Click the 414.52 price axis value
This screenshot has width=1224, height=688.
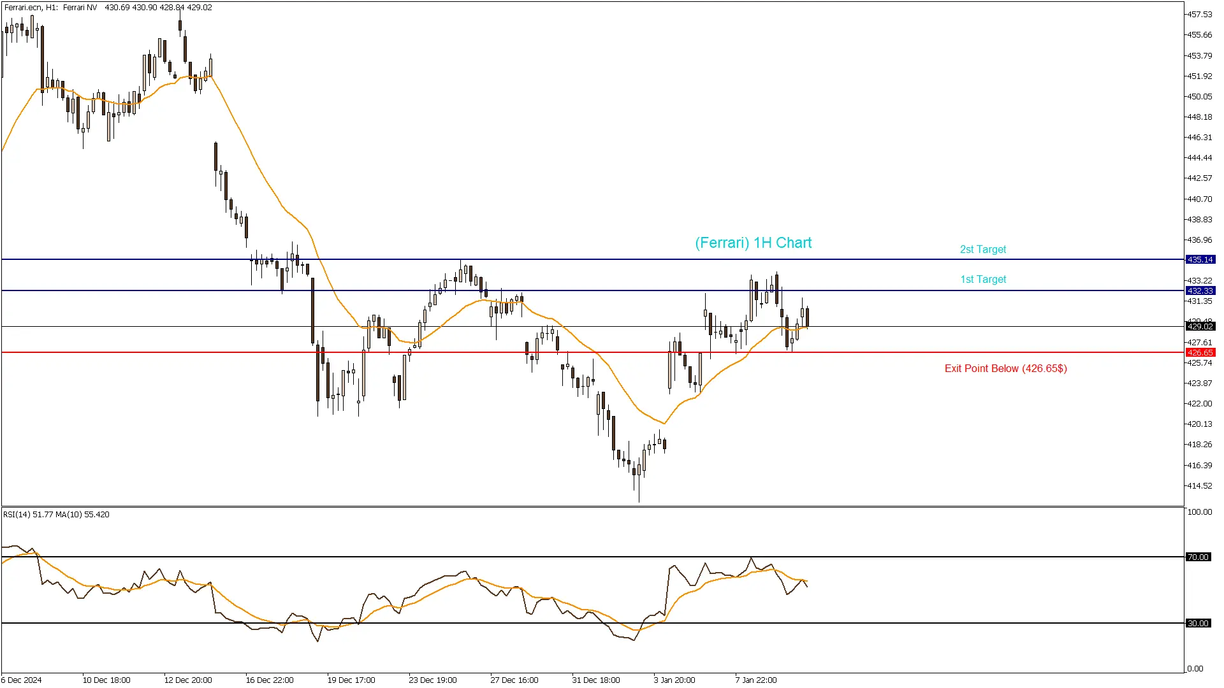1198,486
